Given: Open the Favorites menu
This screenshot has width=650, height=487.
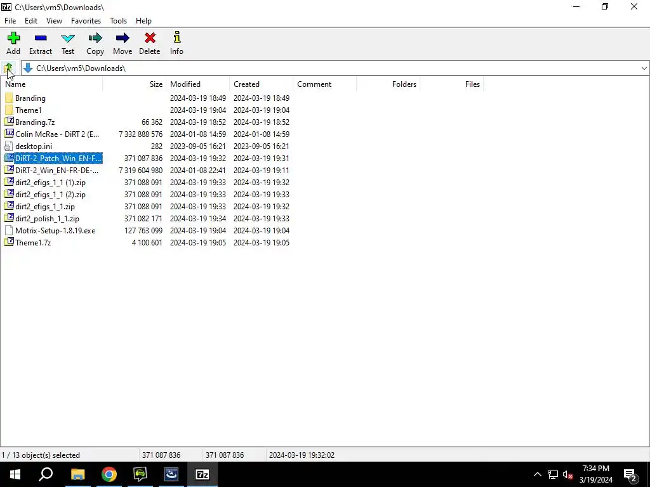Looking at the screenshot, I should tap(86, 21).
